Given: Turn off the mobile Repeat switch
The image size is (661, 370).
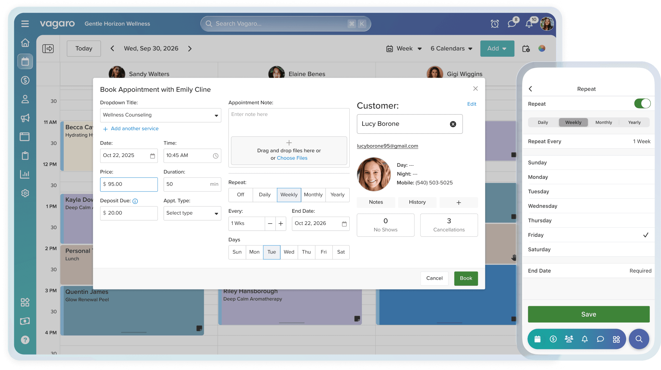Looking at the screenshot, I should click(642, 104).
